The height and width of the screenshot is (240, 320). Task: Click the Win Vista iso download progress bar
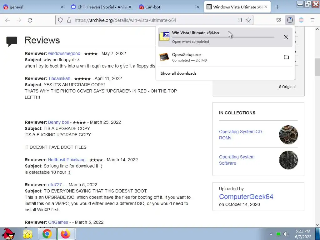pyautogui.click(x=223, y=37)
